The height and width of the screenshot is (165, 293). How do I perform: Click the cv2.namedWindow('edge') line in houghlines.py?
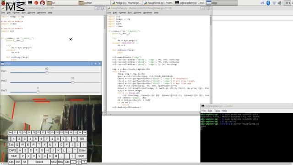[x=127, y=57]
